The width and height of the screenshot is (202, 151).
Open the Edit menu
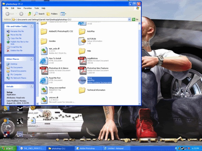tap(12, 8)
